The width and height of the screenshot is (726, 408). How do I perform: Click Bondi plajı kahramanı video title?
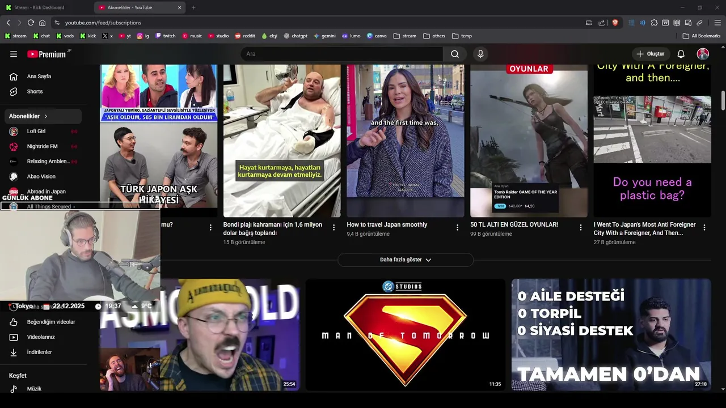coord(273,229)
